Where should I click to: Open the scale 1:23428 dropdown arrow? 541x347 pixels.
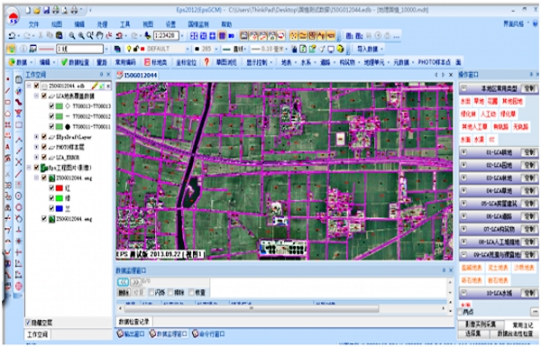pos(182,35)
